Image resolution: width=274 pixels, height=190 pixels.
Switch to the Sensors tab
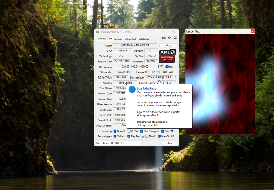118,39
